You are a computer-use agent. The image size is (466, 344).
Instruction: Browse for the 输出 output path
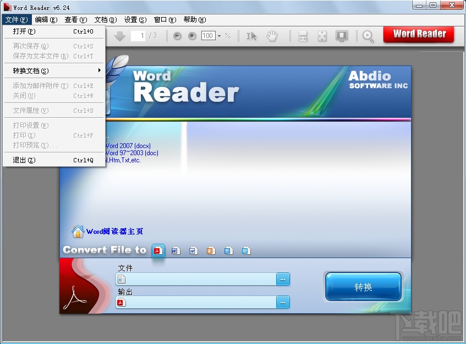pyautogui.click(x=283, y=302)
